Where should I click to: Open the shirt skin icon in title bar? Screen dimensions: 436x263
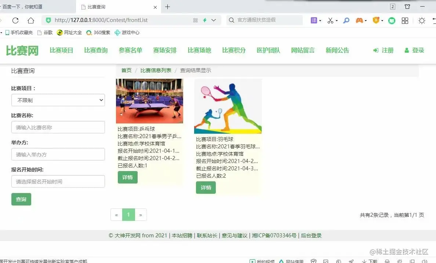407,7
